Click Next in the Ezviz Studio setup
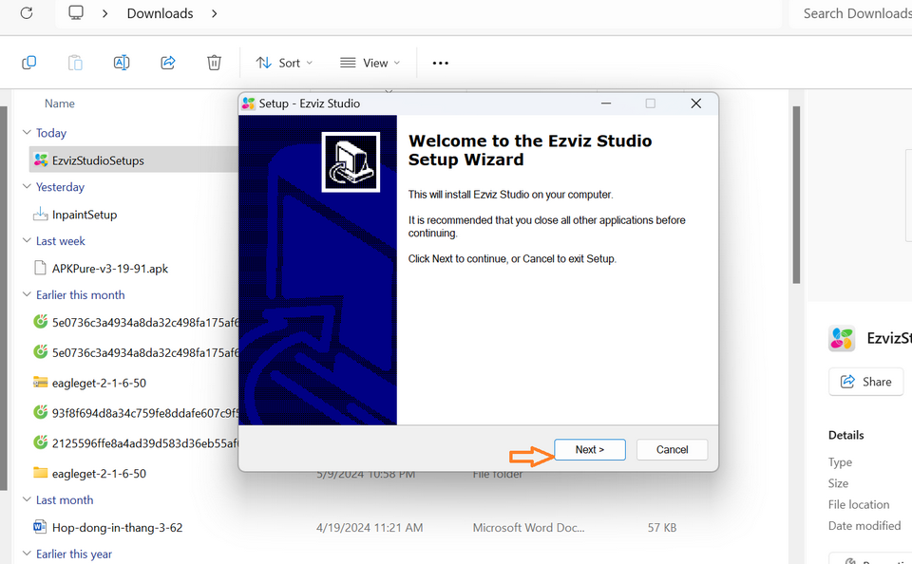This screenshot has height=564, width=912. [x=590, y=449]
